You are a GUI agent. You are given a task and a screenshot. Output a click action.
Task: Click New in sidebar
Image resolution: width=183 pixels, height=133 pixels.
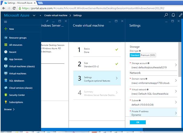pos(11,29)
